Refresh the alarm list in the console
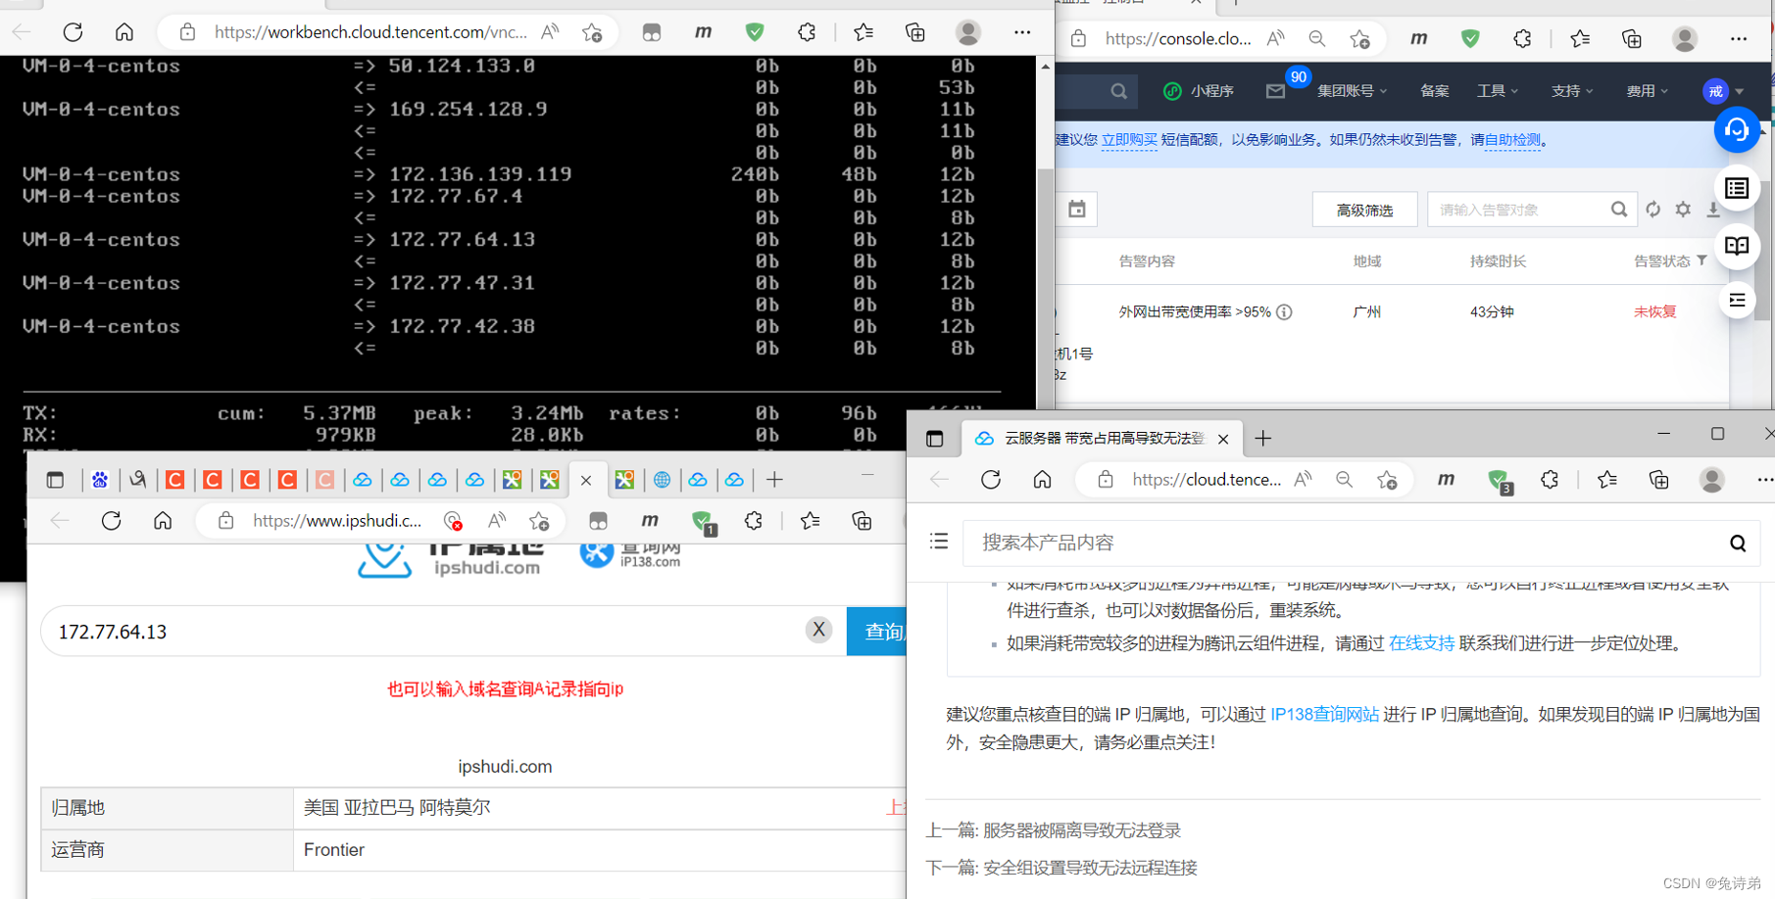The height and width of the screenshot is (899, 1775). 1653,210
